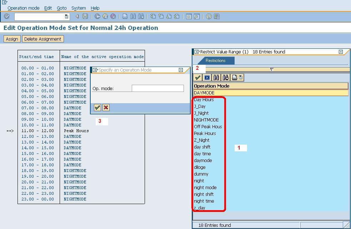Click the Op. mode input field
Viewport: 351px width, 229px height.
pos(158,88)
